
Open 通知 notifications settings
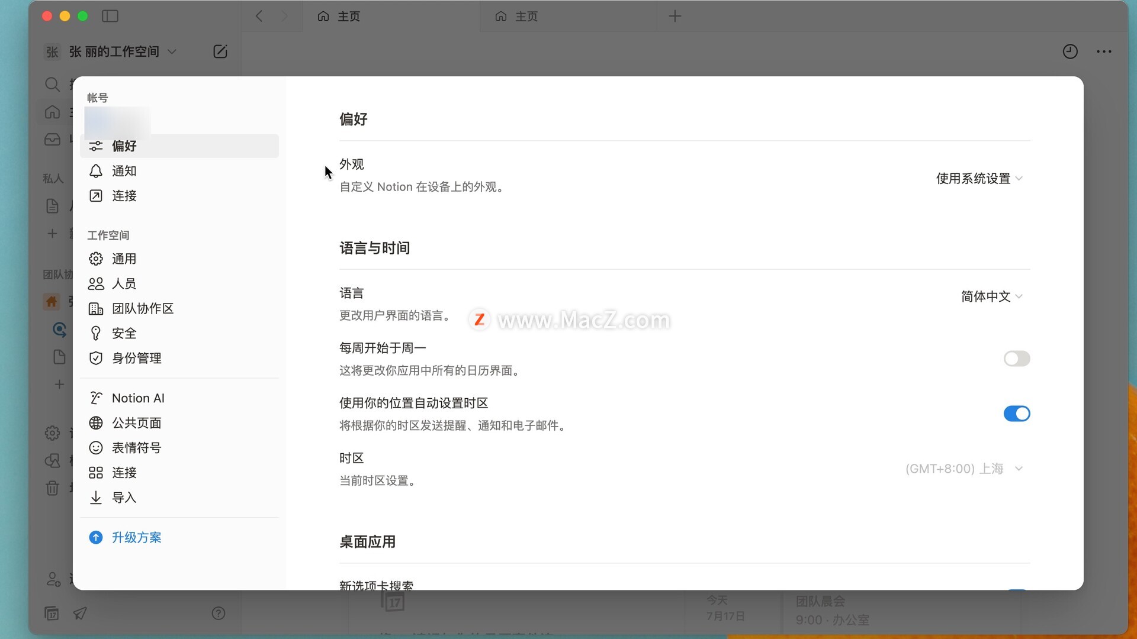179,171
